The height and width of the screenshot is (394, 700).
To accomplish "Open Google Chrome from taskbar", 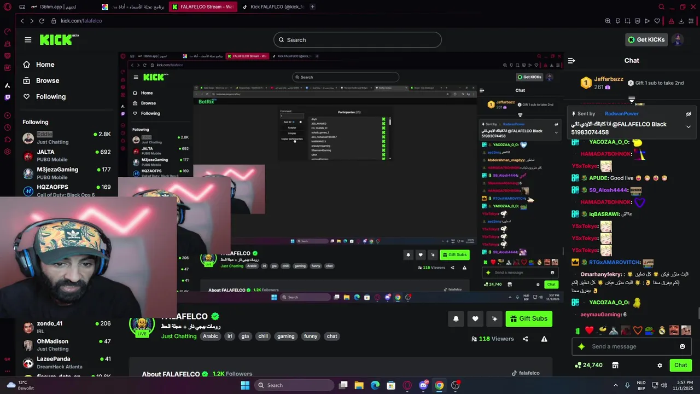I will [439, 385].
